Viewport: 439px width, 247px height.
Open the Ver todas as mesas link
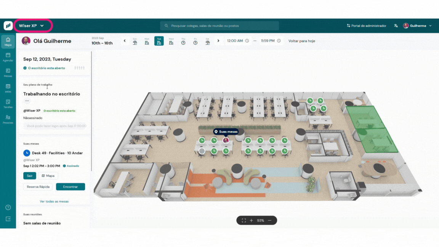[x=54, y=201]
